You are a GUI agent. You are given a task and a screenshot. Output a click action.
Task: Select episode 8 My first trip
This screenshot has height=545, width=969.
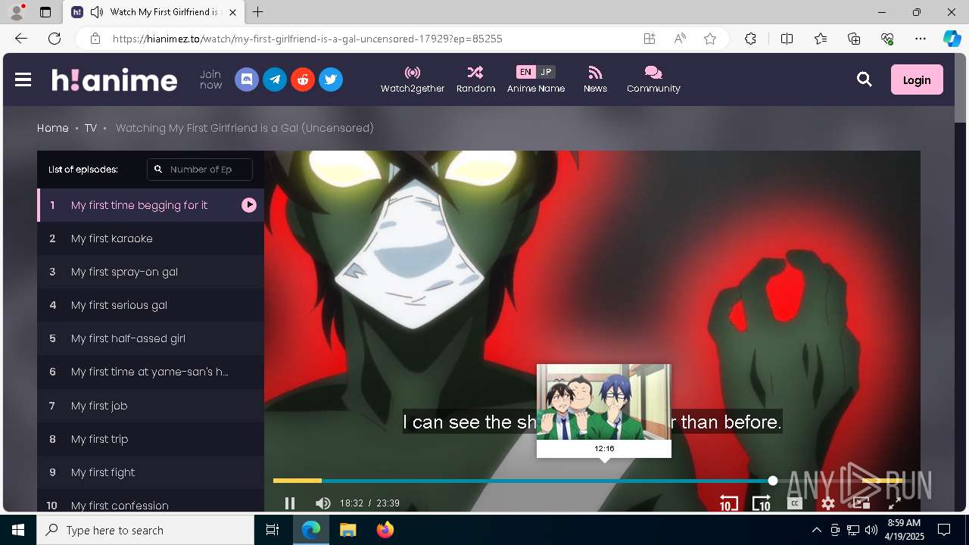tap(151, 439)
